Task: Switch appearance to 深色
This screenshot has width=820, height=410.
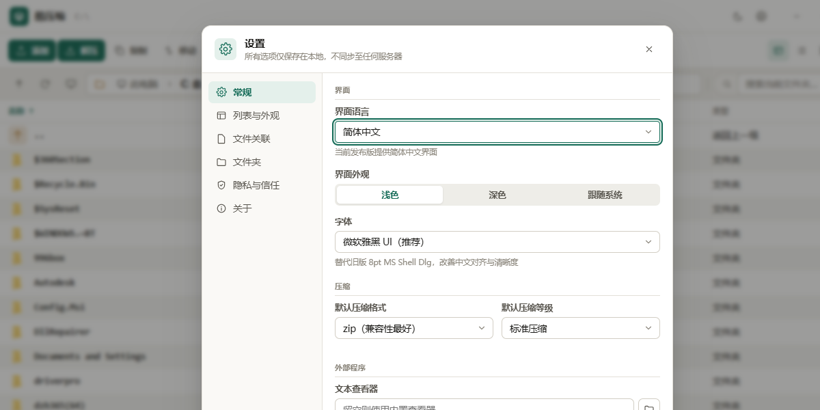Action: pyautogui.click(x=497, y=195)
